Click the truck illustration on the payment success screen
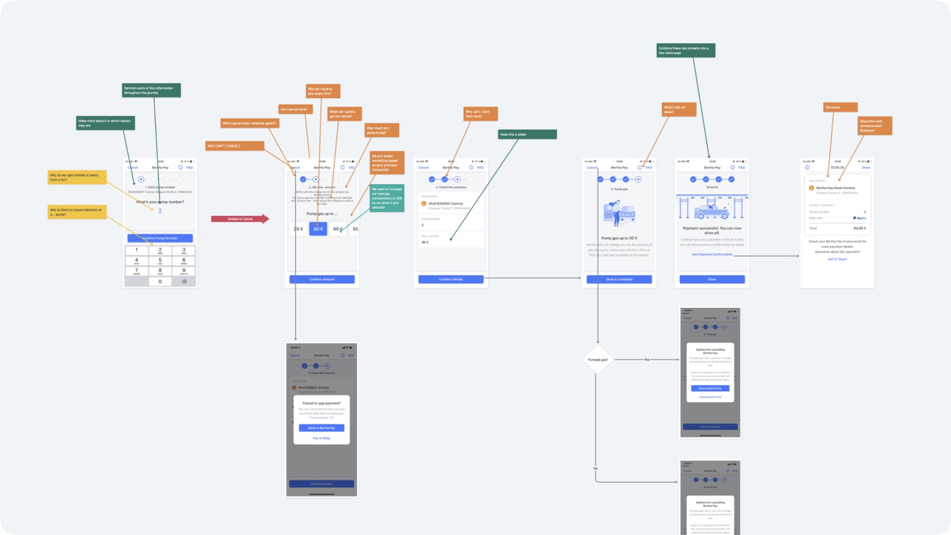This screenshot has height=535, width=951. coord(711,211)
